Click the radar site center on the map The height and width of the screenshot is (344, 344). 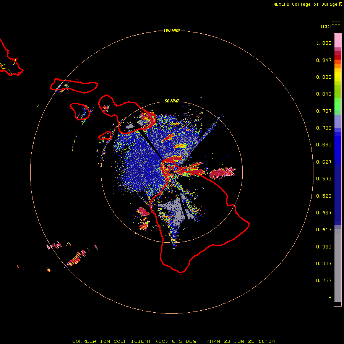coord(172,172)
